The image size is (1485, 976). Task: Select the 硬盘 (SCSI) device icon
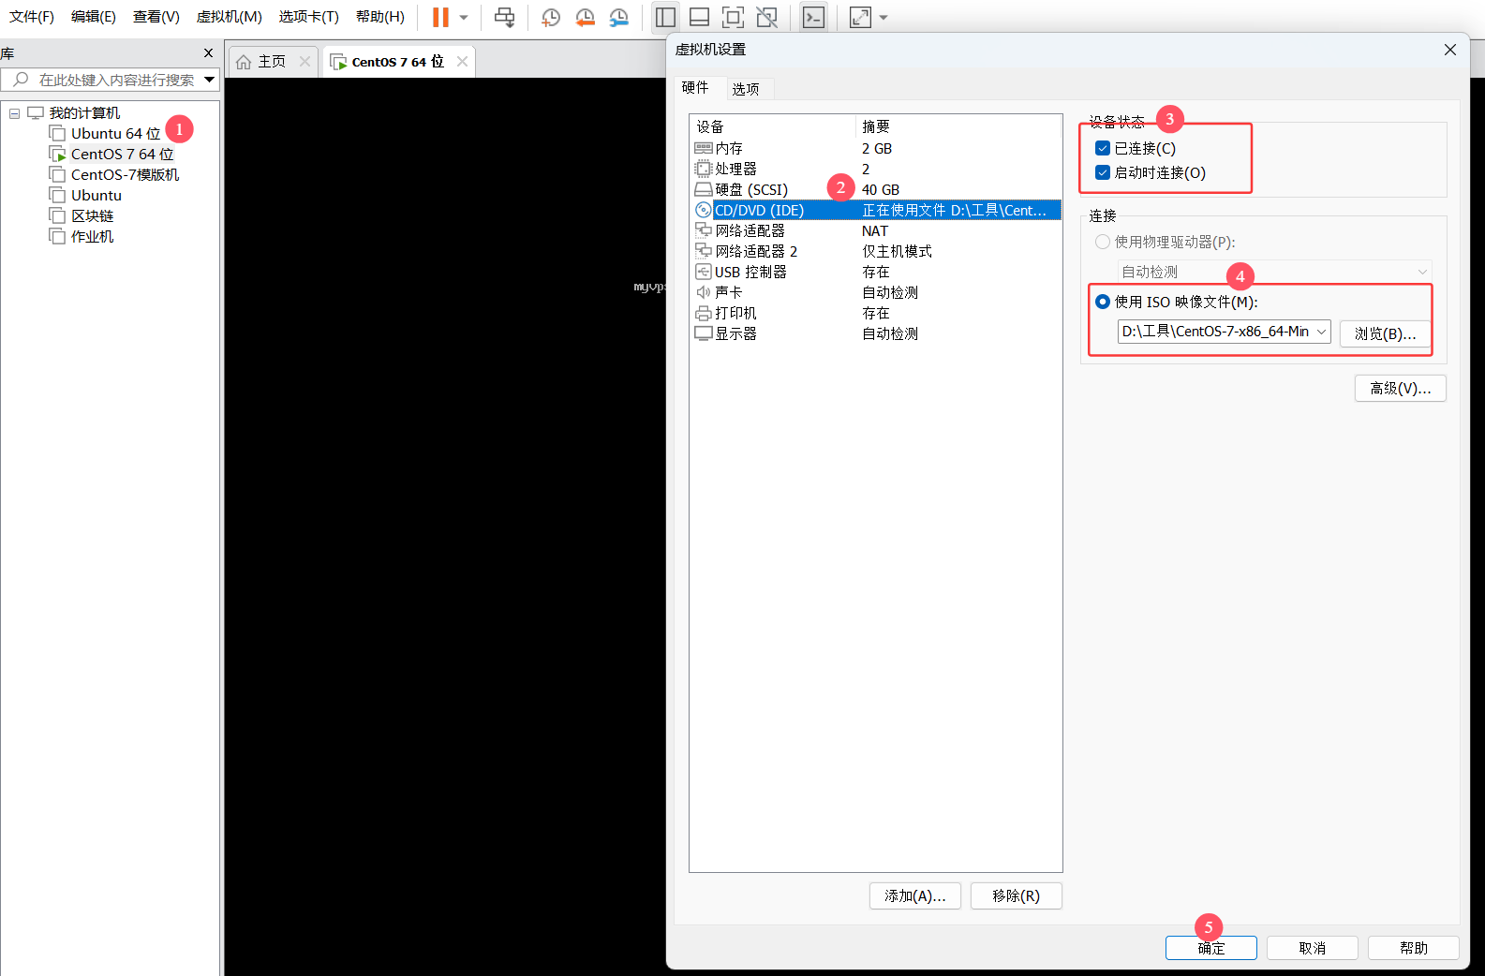coord(704,189)
